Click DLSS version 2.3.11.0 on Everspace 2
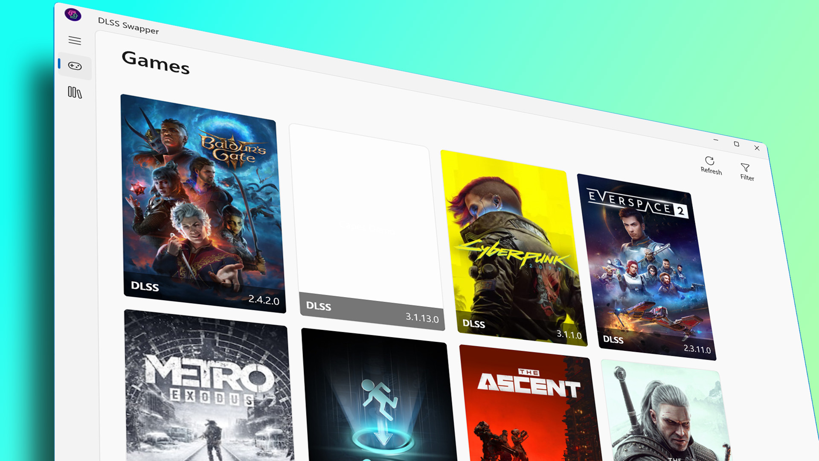Image resolution: width=819 pixels, height=461 pixels. pyautogui.click(x=697, y=349)
